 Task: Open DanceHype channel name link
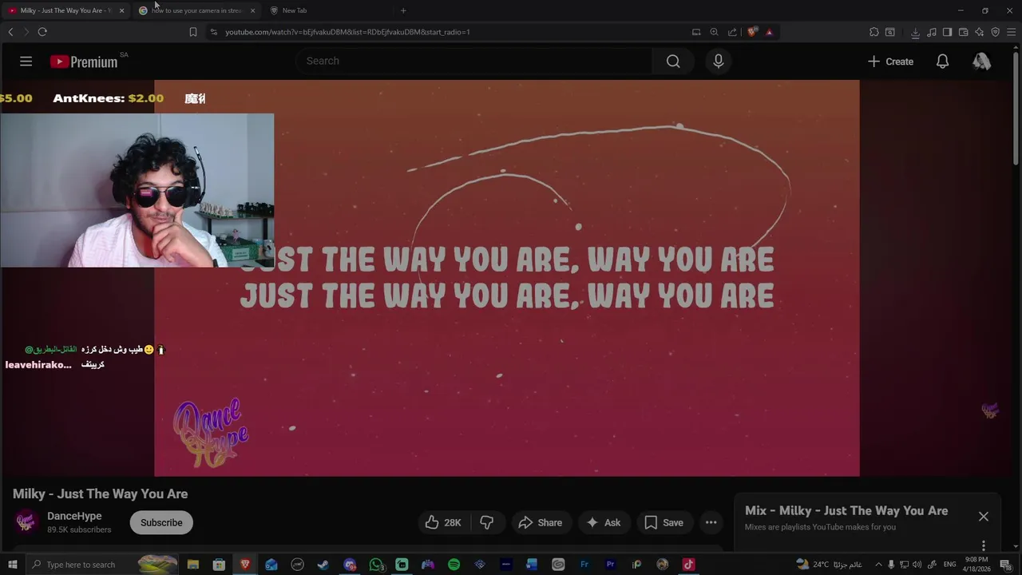pyautogui.click(x=74, y=516)
